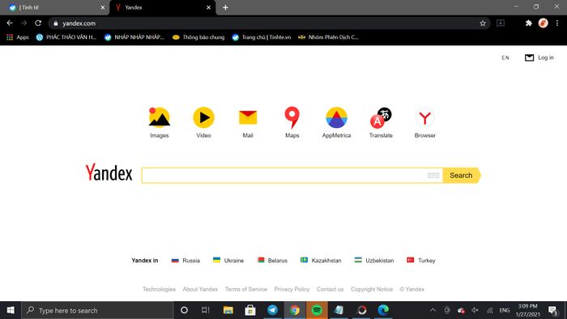Open Spotify from the taskbar

click(x=317, y=310)
